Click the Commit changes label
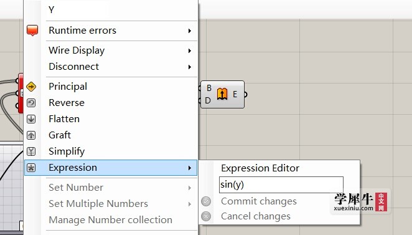The width and height of the screenshot is (412, 235). coord(259,201)
